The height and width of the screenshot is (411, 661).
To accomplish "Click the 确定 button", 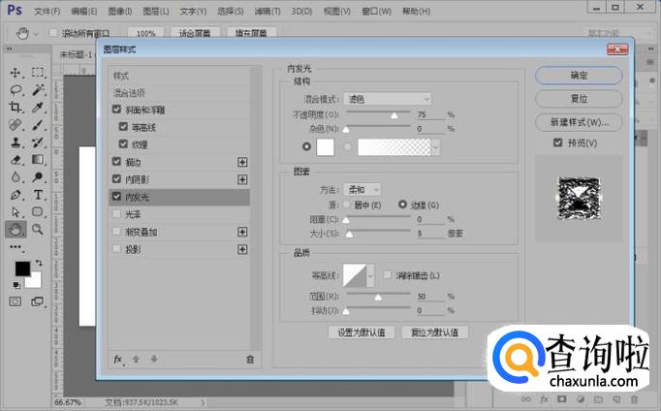I will tap(579, 76).
